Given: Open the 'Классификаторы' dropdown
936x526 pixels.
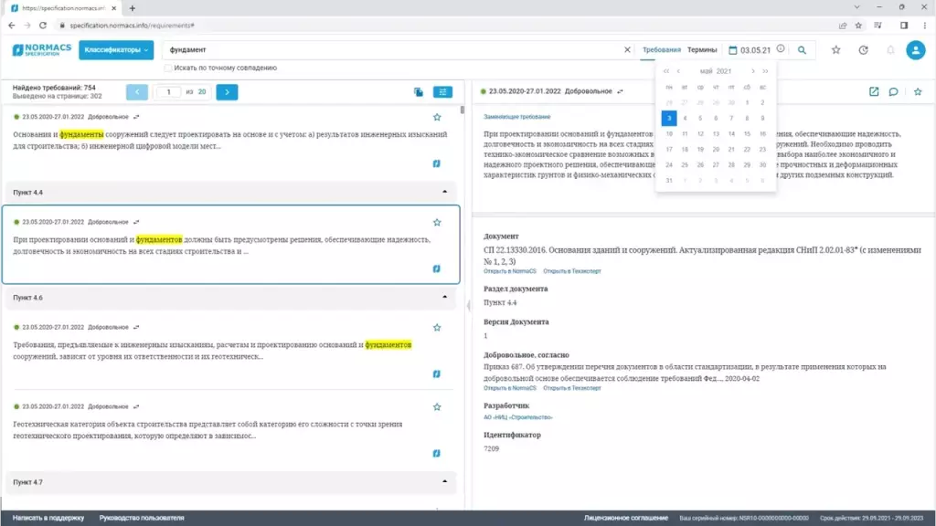Looking at the screenshot, I should (x=116, y=50).
